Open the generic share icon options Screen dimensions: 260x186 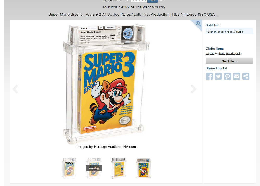coord(246,76)
